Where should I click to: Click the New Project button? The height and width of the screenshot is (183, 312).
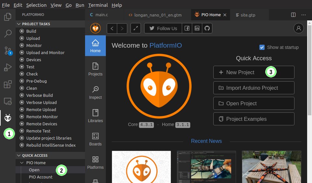[254, 72]
